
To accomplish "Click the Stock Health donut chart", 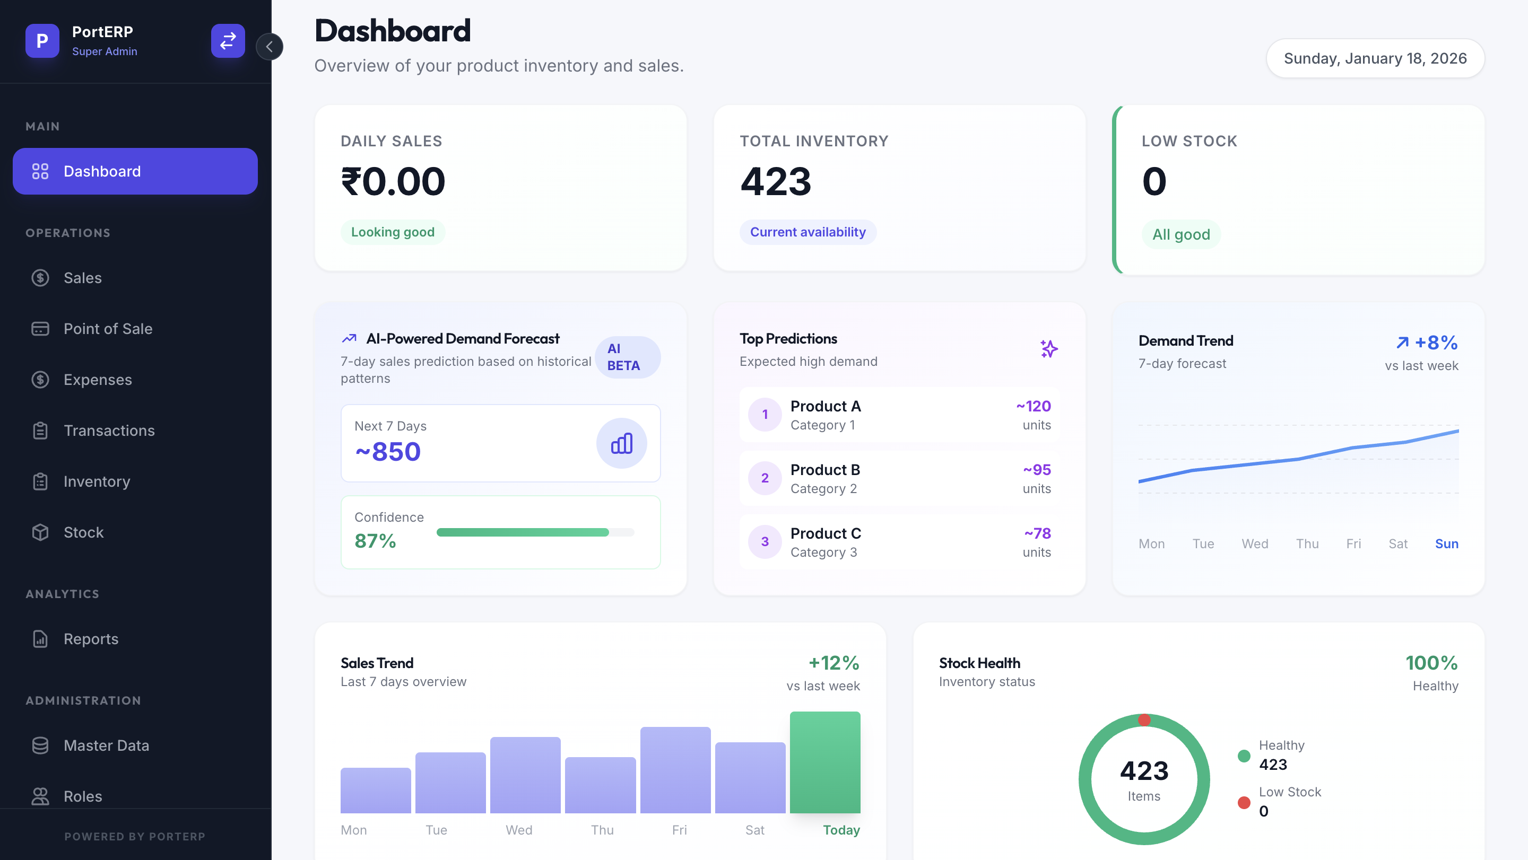I will pos(1144,780).
